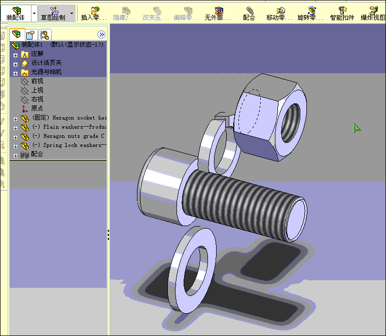Viewport: 386px width, 336px height.
Task: Click the 前视 plane icon
Action: coord(25,82)
